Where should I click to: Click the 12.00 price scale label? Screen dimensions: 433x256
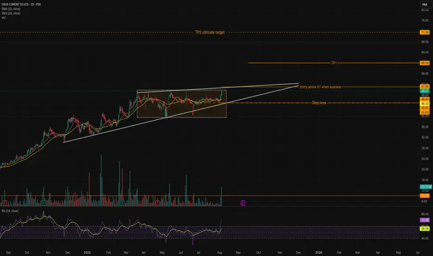(x=425, y=191)
